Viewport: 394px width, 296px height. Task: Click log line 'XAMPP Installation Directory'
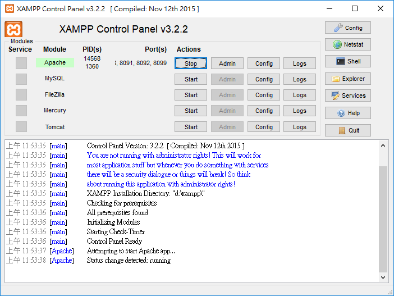click(x=145, y=193)
